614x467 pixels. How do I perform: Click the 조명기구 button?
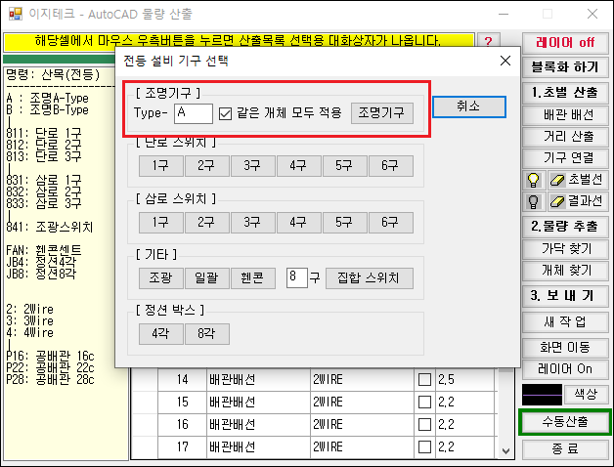pyautogui.click(x=381, y=113)
